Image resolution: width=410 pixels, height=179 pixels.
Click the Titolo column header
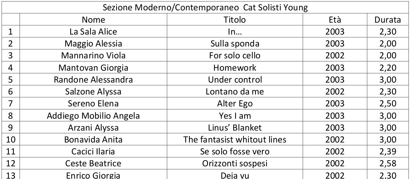(235, 20)
